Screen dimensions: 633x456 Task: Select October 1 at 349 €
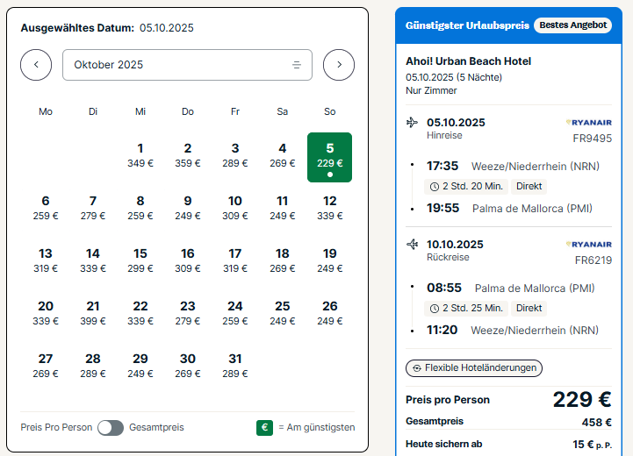pos(140,155)
